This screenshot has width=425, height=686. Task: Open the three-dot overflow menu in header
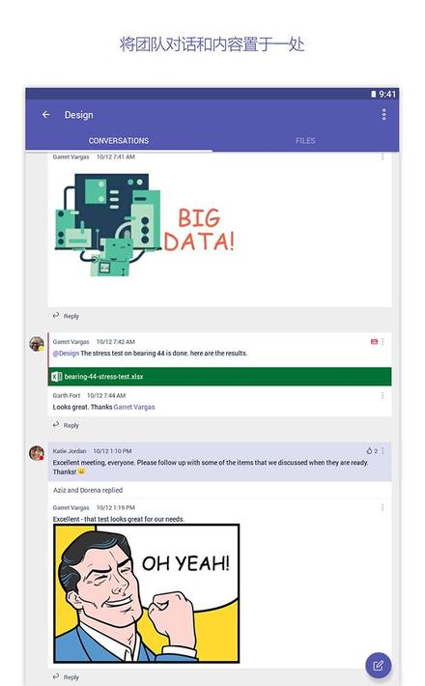(x=383, y=115)
